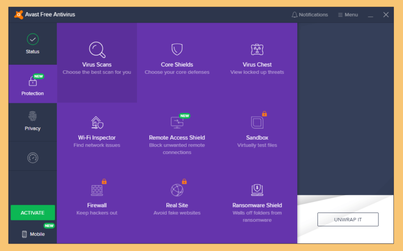
Task: Click the NEW badge on Protection tab
Action: pos(39,76)
